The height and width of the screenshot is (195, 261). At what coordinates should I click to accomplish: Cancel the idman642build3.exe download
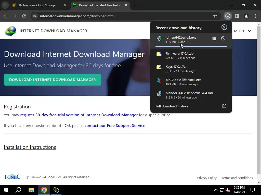click(x=223, y=39)
